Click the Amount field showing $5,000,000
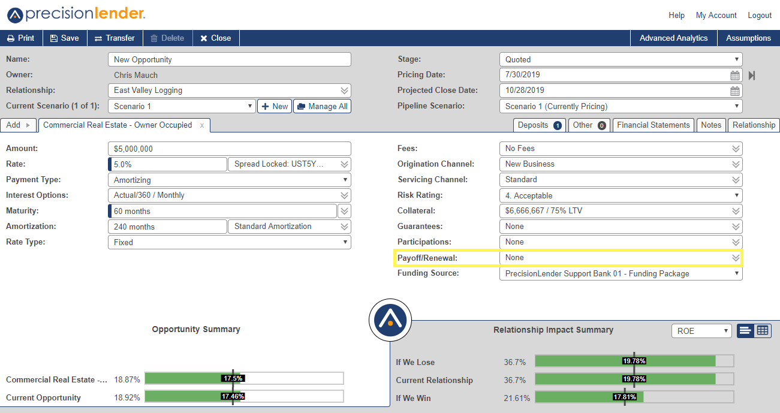 point(230,149)
